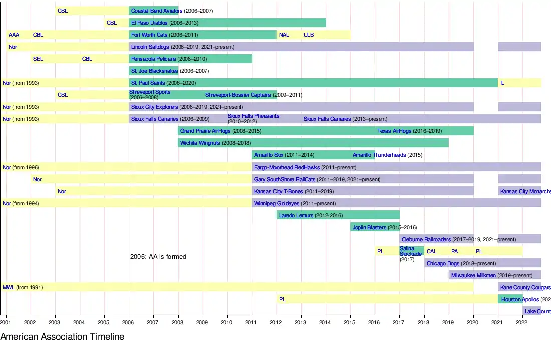
Task: Click the Winnipeg Goldeyes link
Action: pos(277,203)
